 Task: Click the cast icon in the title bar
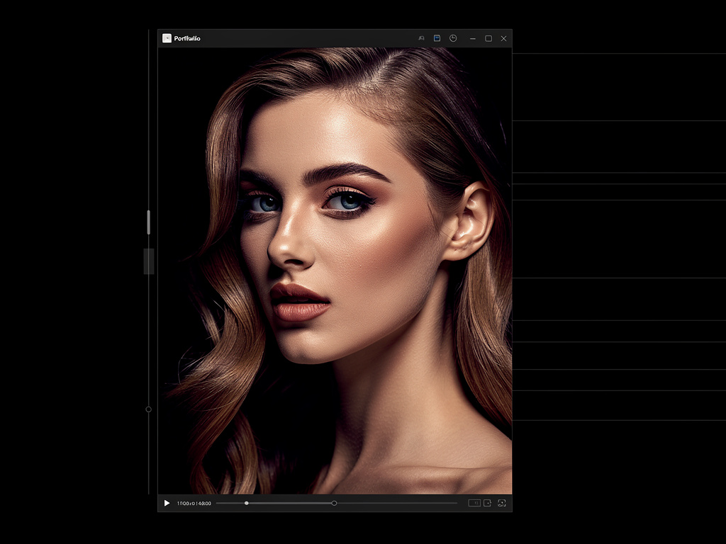(421, 38)
